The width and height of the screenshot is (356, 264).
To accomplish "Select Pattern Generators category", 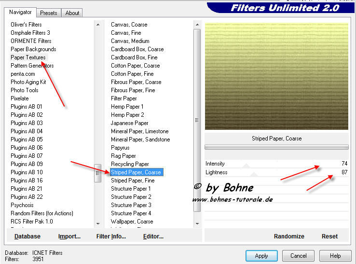I will [32, 66].
